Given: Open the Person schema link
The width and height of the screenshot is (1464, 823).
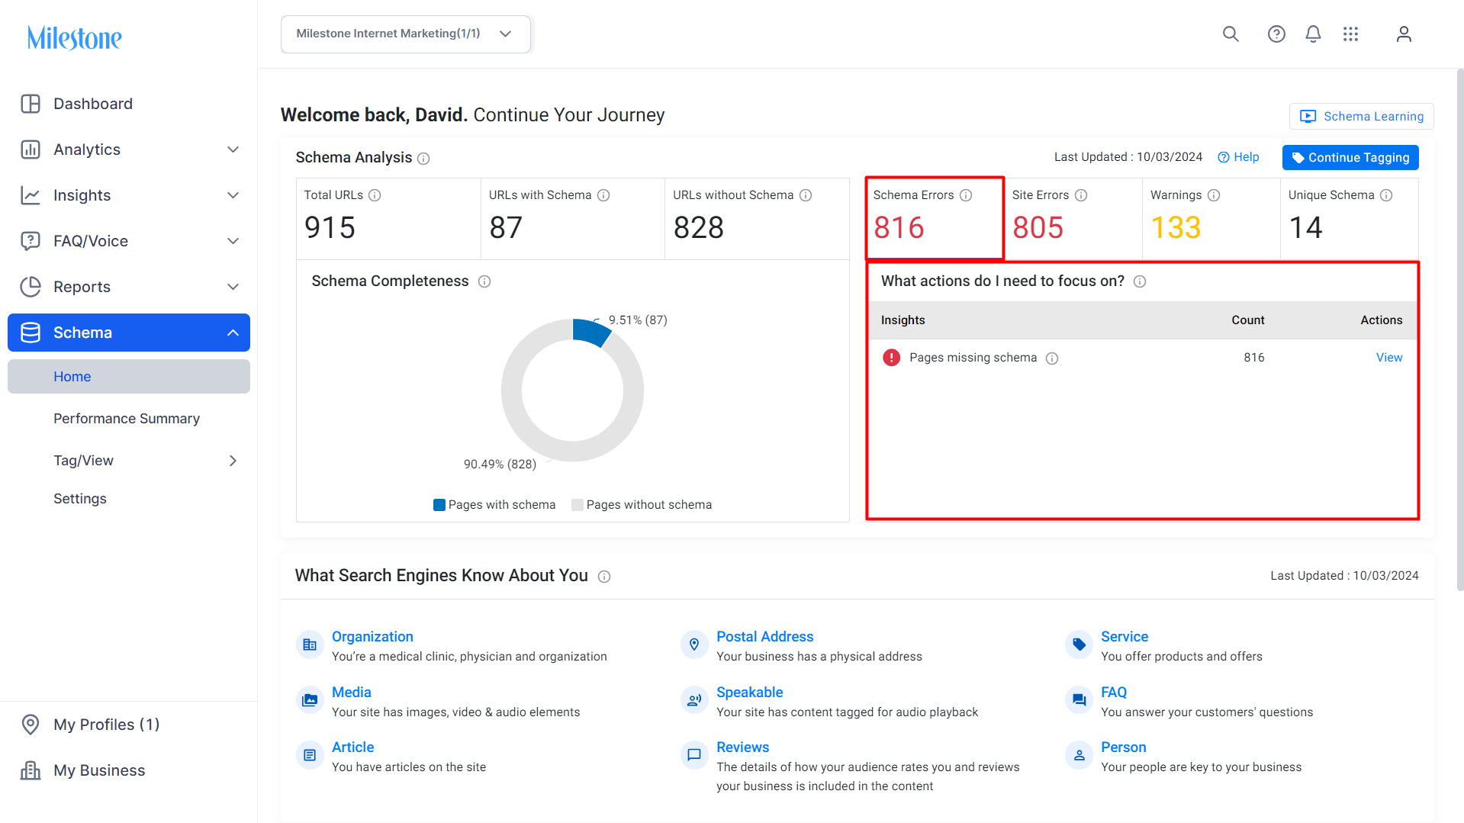Looking at the screenshot, I should [1123, 747].
